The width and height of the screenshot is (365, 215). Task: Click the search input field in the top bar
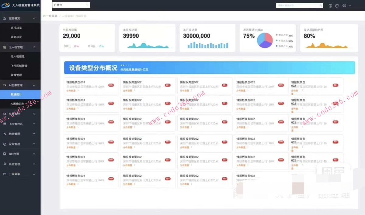[x=298, y=5]
